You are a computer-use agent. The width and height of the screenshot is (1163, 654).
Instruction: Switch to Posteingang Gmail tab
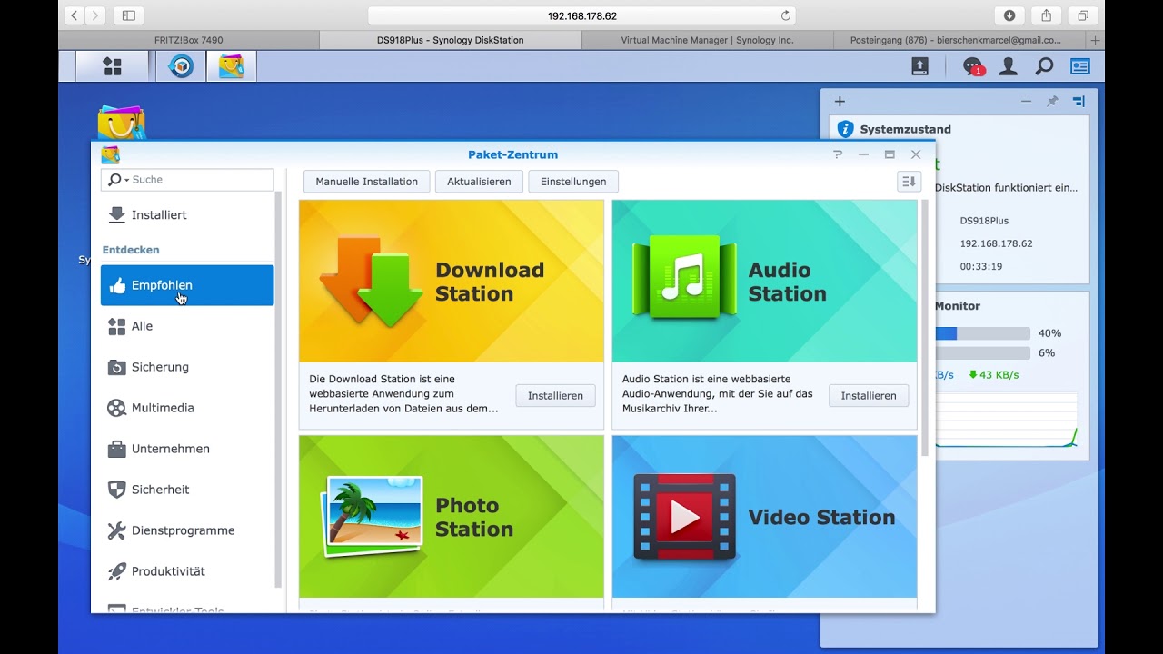point(959,40)
